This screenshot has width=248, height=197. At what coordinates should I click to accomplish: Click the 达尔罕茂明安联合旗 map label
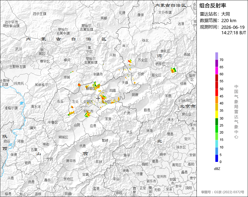[11, 24]
